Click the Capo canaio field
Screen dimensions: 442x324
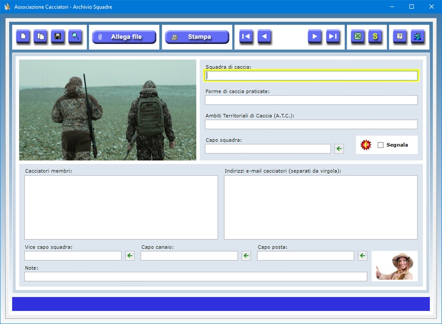[189, 256]
